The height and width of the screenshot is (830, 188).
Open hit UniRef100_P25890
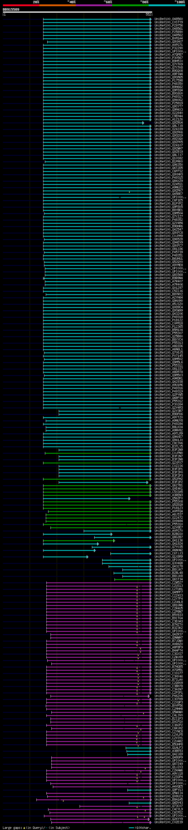click(x=169, y=32)
